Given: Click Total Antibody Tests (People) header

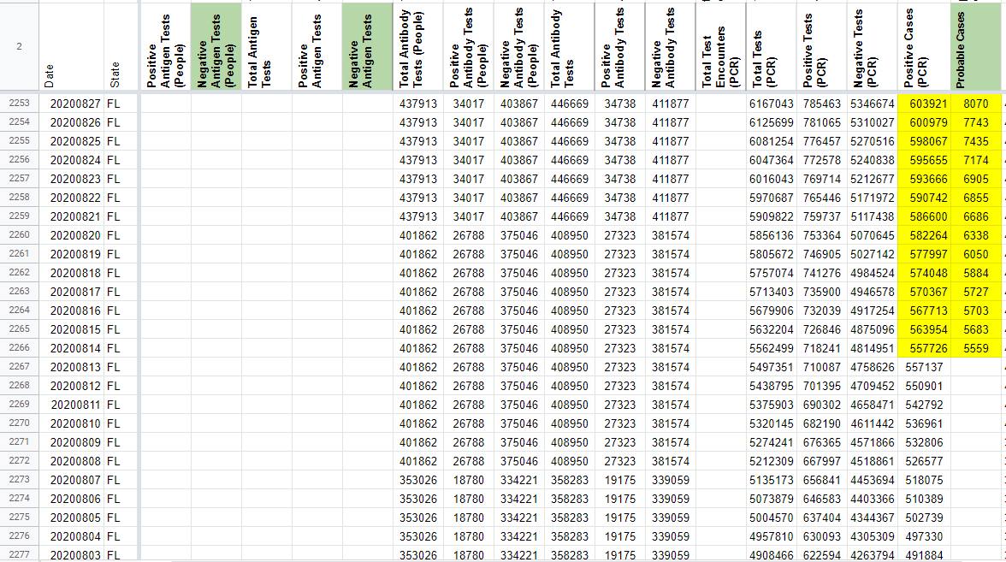Looking at the screenshot, I should 418,46.
